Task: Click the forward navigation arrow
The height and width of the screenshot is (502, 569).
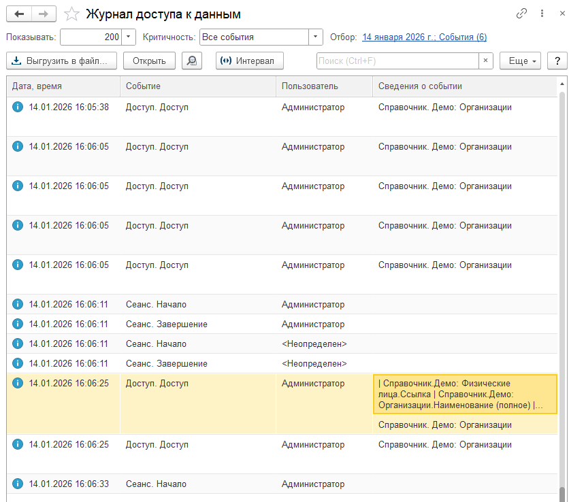Action: coord(44,14)
